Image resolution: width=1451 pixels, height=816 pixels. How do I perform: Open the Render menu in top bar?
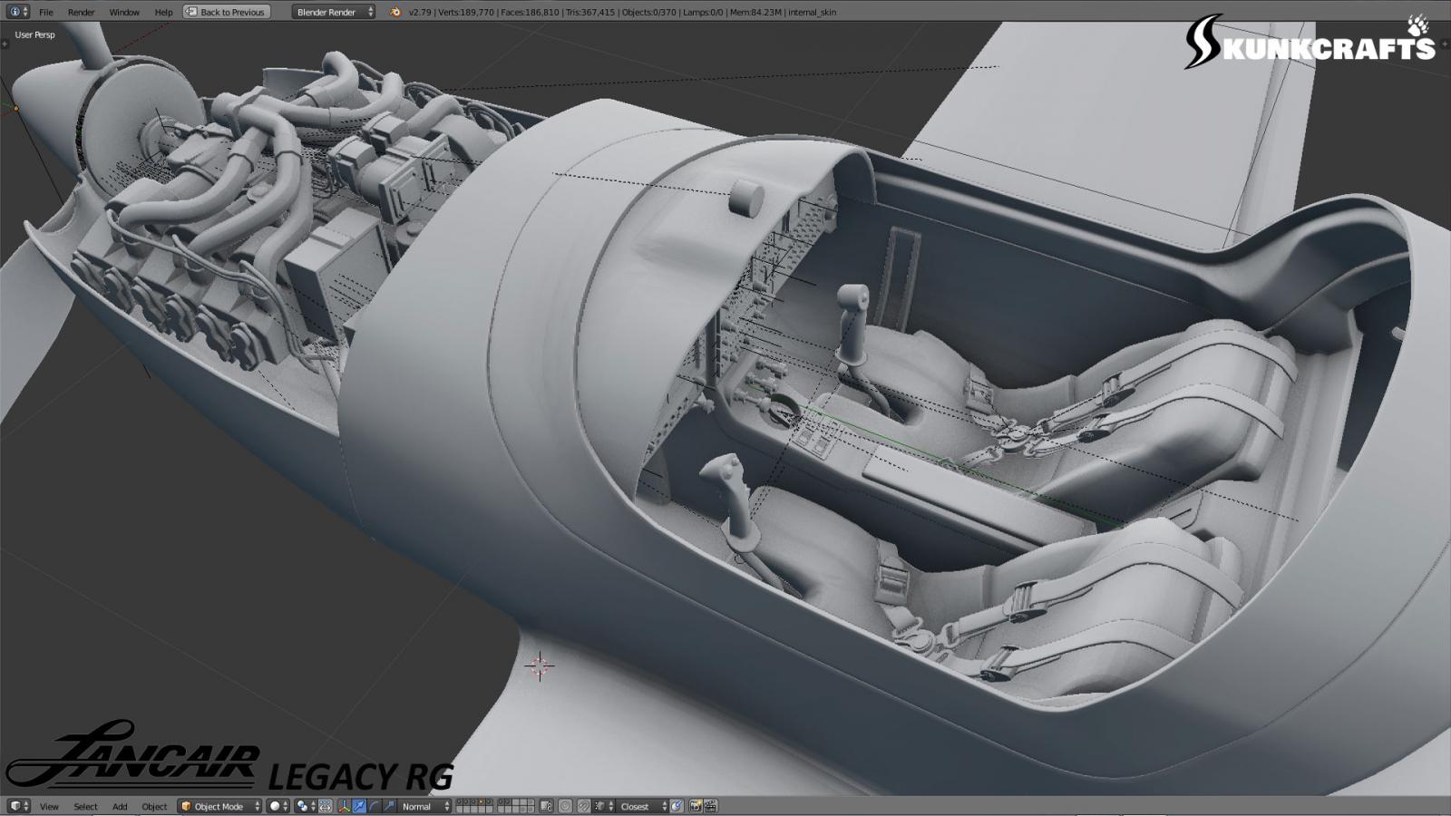81,12
